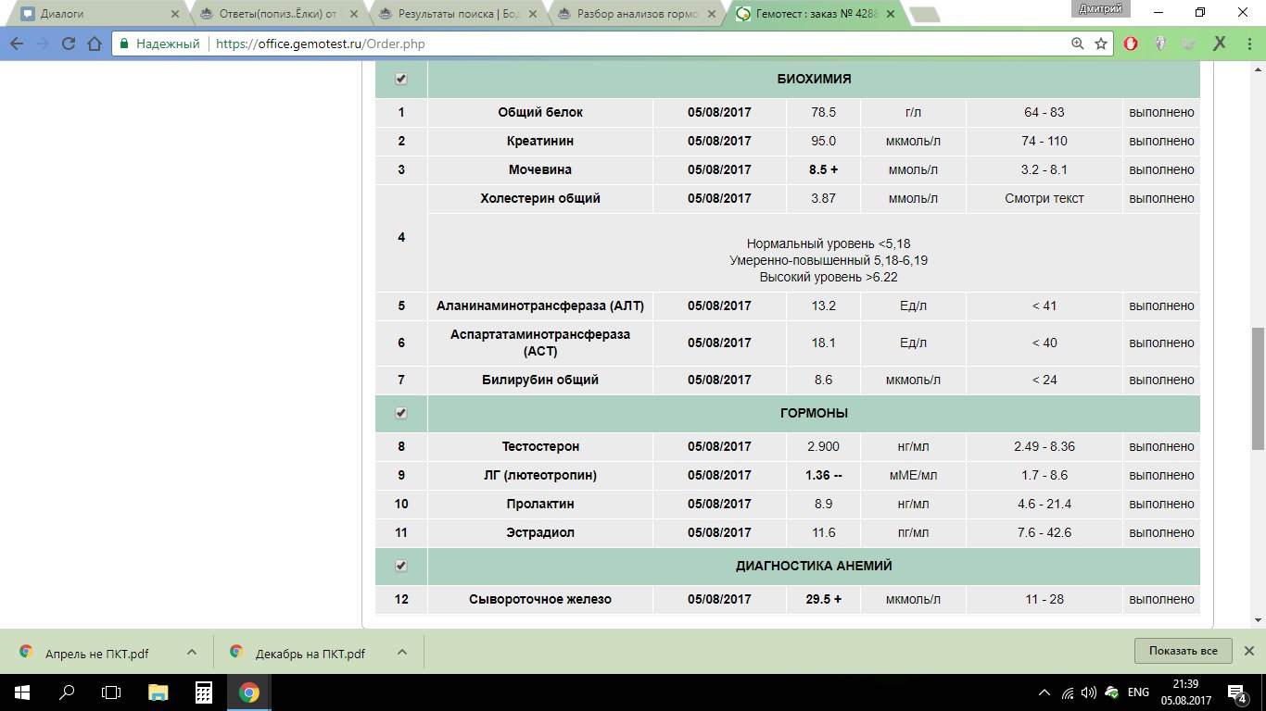Toggle the ГОРМОНЫ section checkbox
The image size is (1266, 711).
pyautogui.click(x=401, y=413)
